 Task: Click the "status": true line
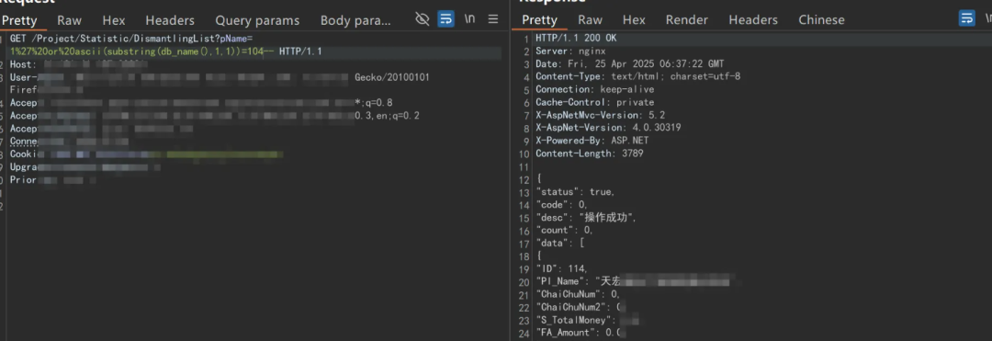tap(575, 192)
